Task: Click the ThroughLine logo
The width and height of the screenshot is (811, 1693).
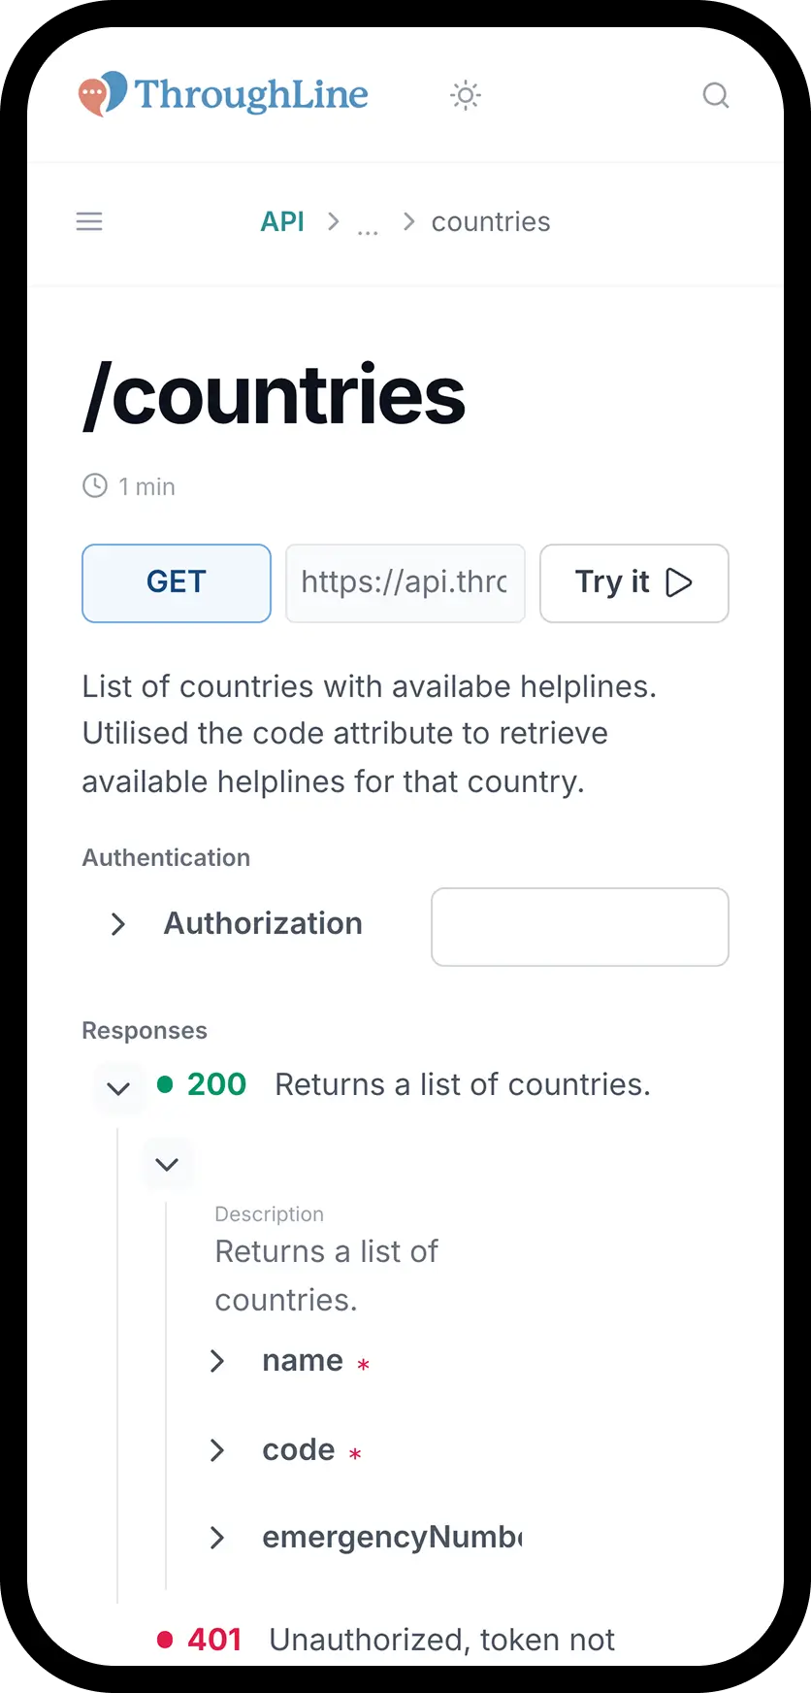Action: (222, 93)
